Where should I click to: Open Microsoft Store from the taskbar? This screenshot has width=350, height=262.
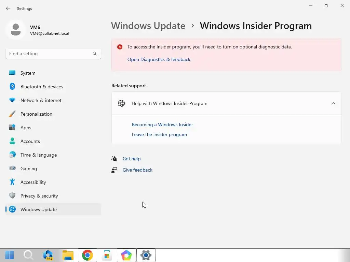pyautogui.click(x=107, y=255)
